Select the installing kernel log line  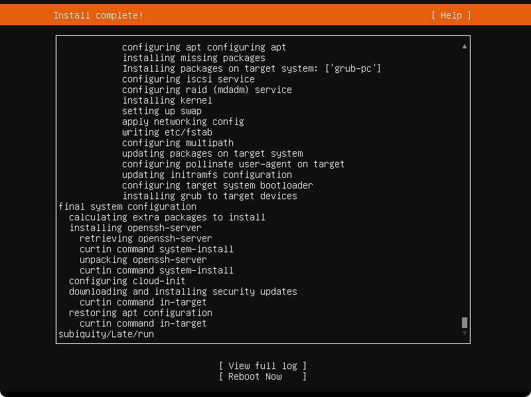click(x=167, y=100)
